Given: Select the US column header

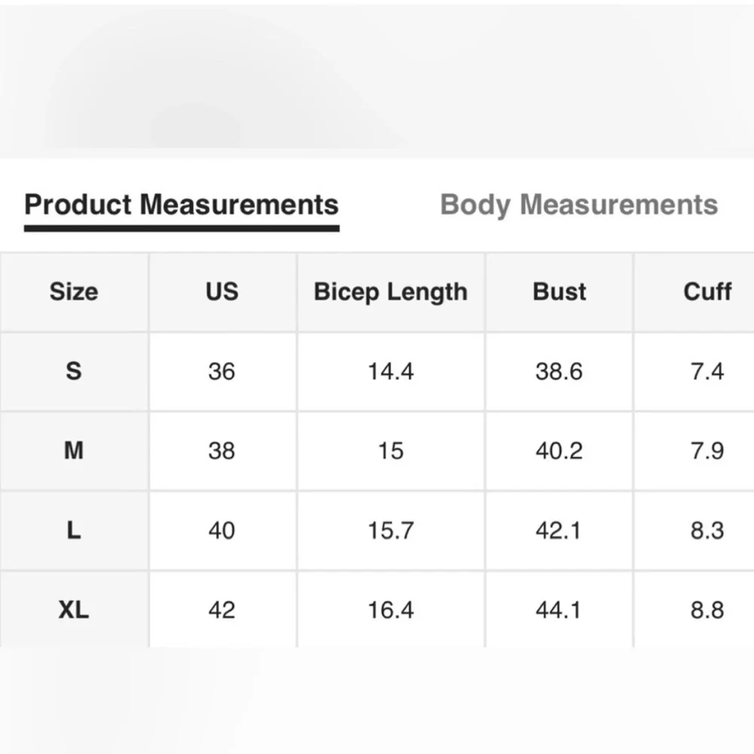Looking at the screenshot, I should coord(222,292).
